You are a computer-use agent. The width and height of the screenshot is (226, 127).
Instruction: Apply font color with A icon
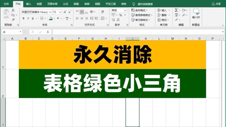(58, 18)
